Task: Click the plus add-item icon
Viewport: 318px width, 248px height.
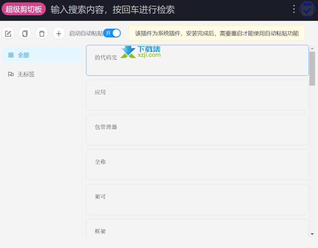Action: point(59,33)
